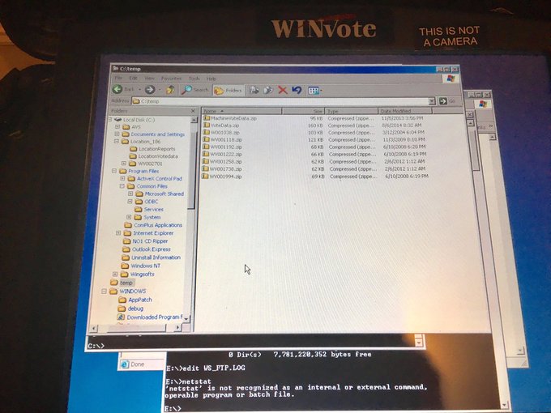Viewport: 551px width, 413px height.
Task: Select the temp folder in tree
Action: [122, 283]
